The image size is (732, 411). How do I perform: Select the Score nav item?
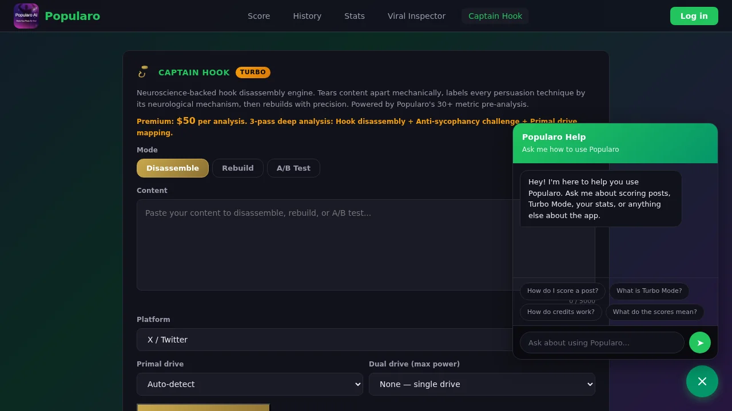click(258, 15)
